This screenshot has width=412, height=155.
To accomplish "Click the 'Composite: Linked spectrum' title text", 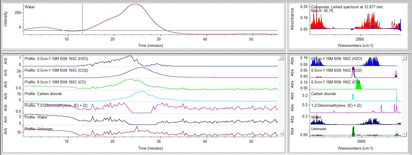I will click(x=347, y=7).
